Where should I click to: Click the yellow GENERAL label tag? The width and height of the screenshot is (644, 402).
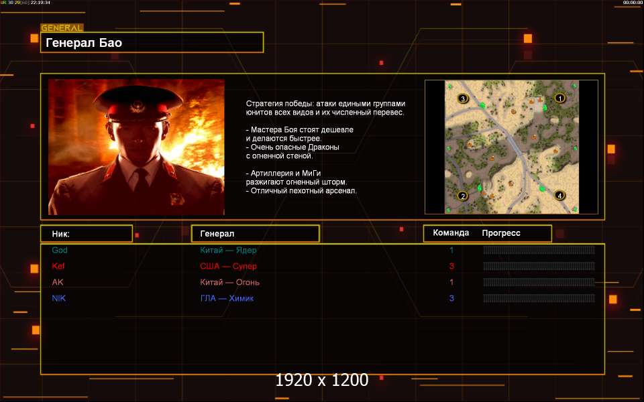click(x=62, y=28)
